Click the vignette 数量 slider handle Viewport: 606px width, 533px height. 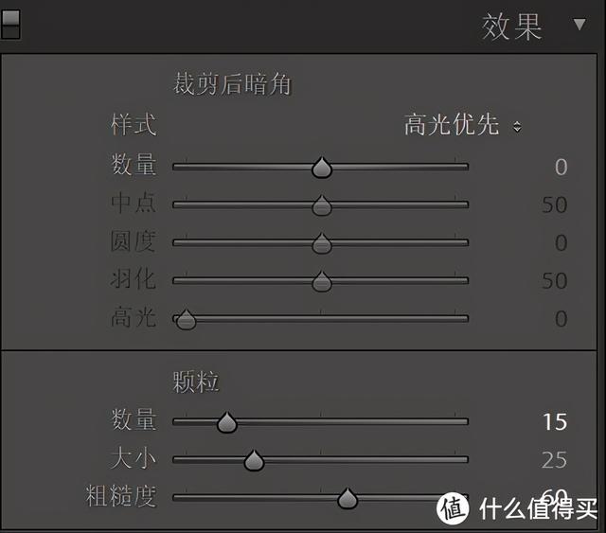click(x=322, y=168)
